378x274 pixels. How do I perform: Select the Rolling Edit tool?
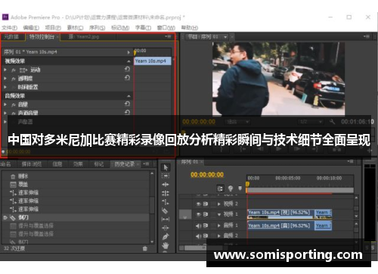coord(166,193)
